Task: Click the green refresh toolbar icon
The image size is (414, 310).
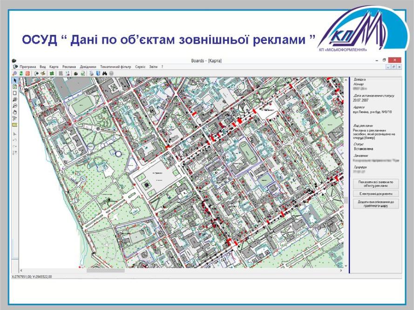Action: (21, 73)
